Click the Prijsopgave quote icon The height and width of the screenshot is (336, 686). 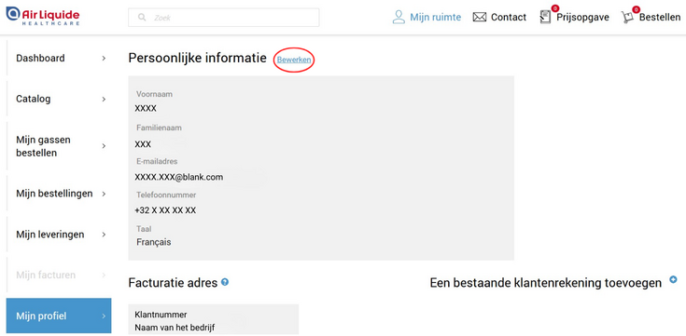pos(545,17)
